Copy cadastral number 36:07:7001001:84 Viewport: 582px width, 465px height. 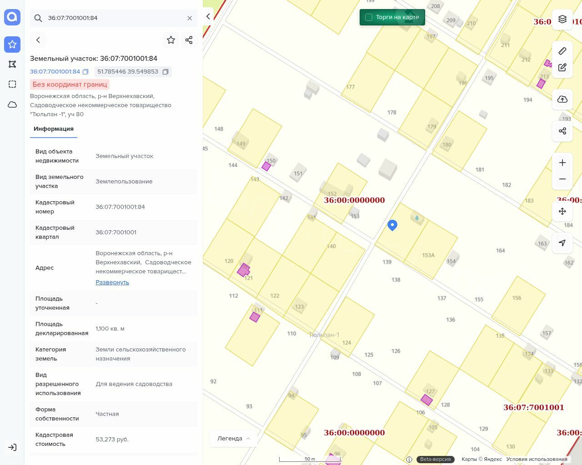click(85, 72)
